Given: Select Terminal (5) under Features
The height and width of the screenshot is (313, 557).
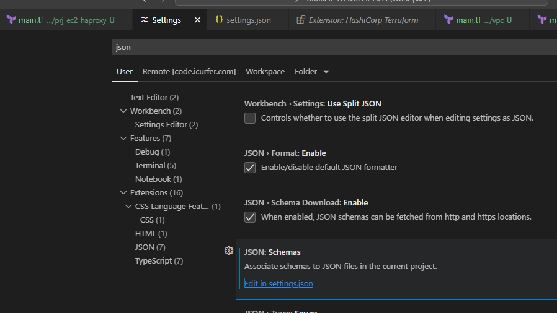Looking at the screenshot, I should pyautogui.click(x=155, y=166).
